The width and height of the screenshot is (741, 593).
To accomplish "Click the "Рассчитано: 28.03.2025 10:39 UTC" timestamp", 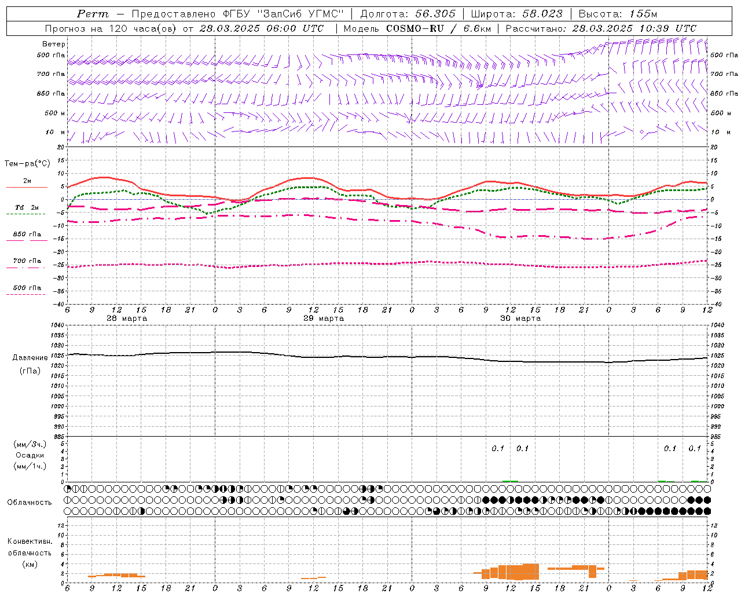I will [x=601, y=28].
